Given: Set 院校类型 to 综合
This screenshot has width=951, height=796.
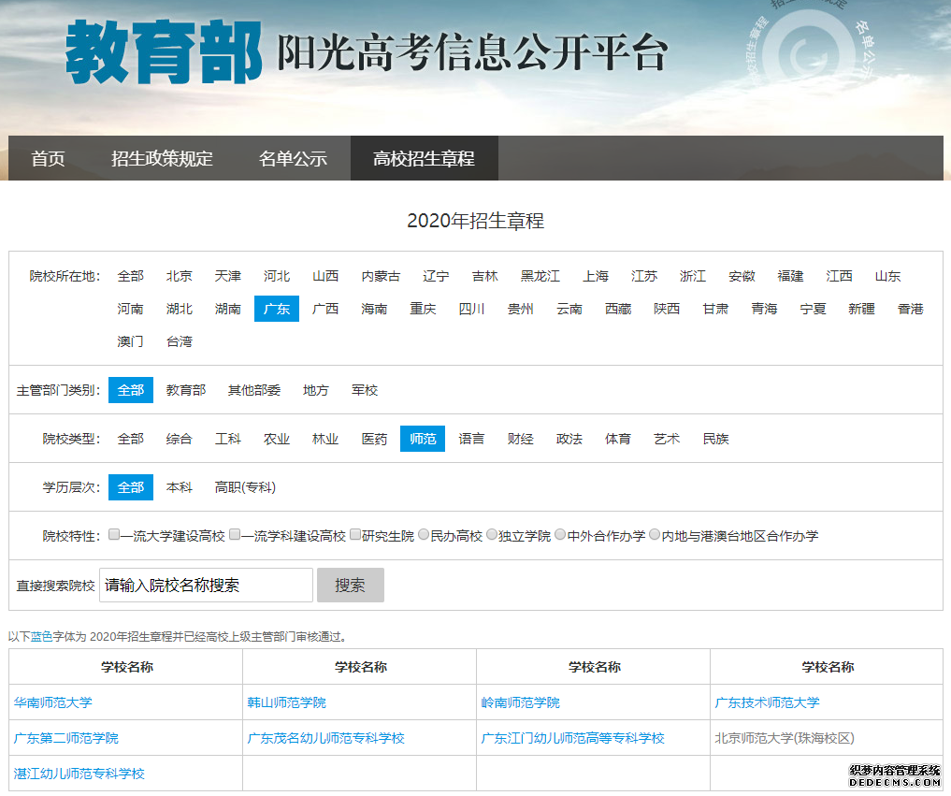Looking at the screenshot, I should (x=179, y=439).
